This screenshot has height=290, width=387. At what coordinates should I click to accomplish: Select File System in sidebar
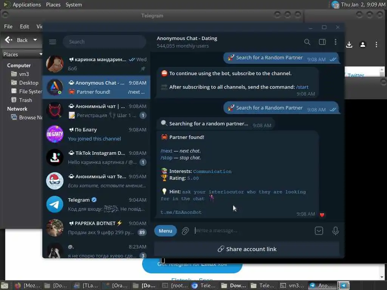(27, 91)
